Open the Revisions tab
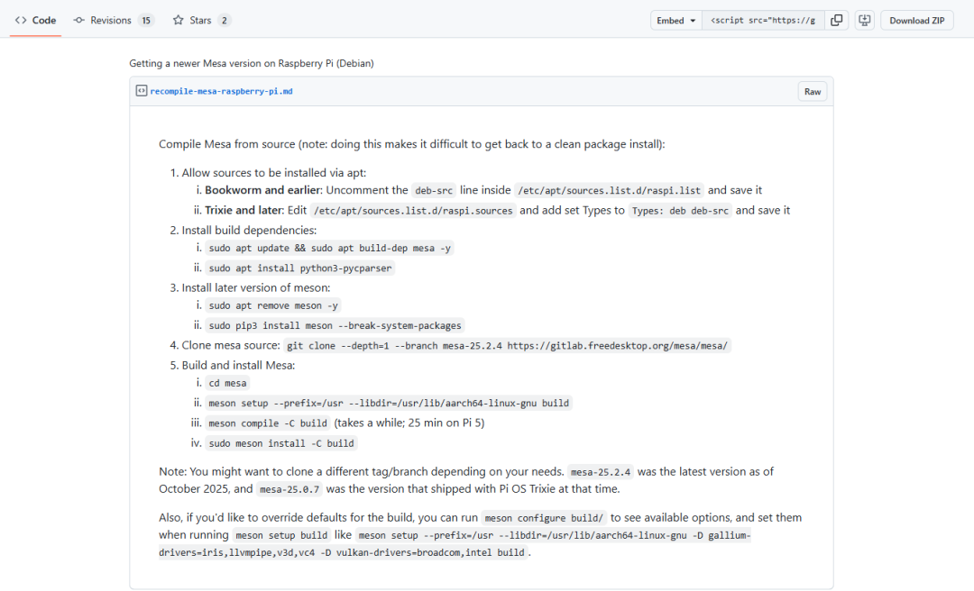Image resolution: width=974 pixels, height=591 pixels. point(110,20)
